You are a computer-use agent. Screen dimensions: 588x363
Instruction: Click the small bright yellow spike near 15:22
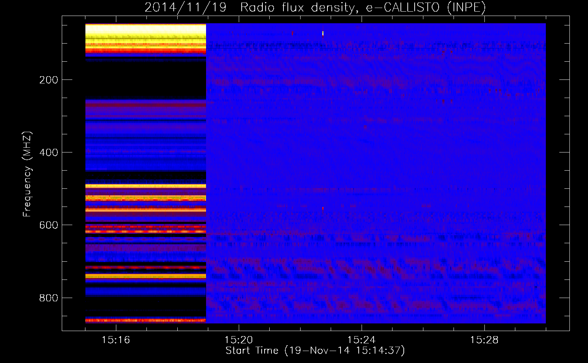(323, 34)
